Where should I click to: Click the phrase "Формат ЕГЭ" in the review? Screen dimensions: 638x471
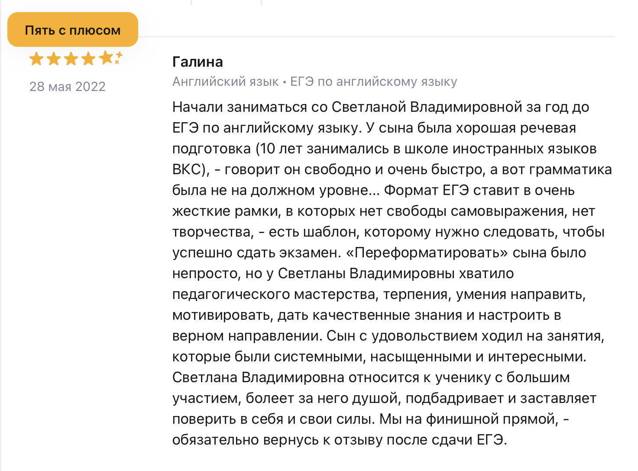[x=426, y=190]
